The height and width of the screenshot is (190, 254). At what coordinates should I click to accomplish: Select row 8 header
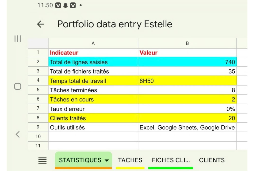38,118
